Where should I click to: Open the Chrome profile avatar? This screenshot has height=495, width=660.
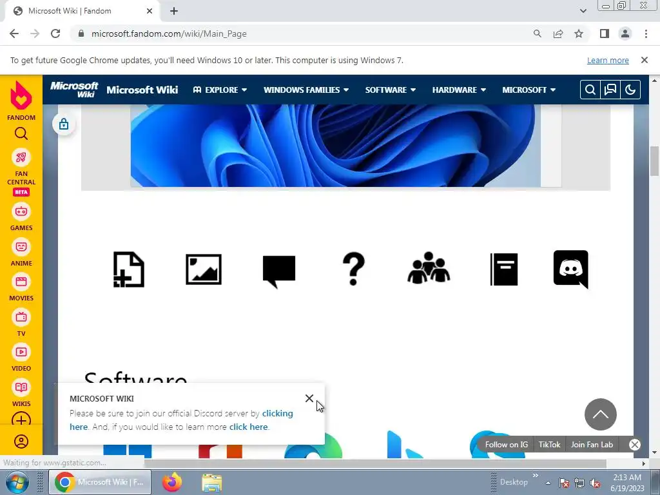pyautogui.click(x=625, y=34)
